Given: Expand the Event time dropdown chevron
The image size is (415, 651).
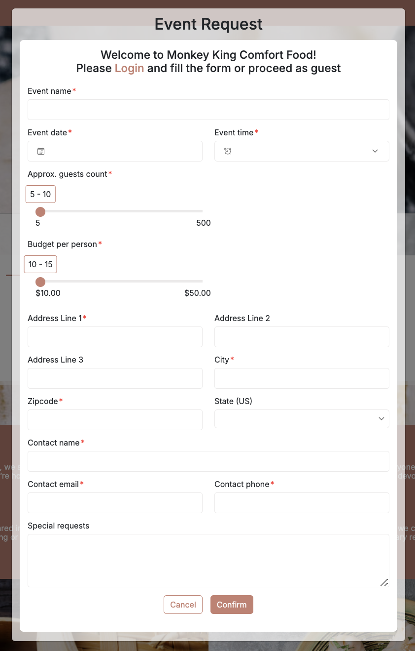Looking at the screenshot, I should 375,151.
